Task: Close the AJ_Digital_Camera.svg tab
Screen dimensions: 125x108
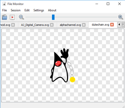Action: (52, 25)
